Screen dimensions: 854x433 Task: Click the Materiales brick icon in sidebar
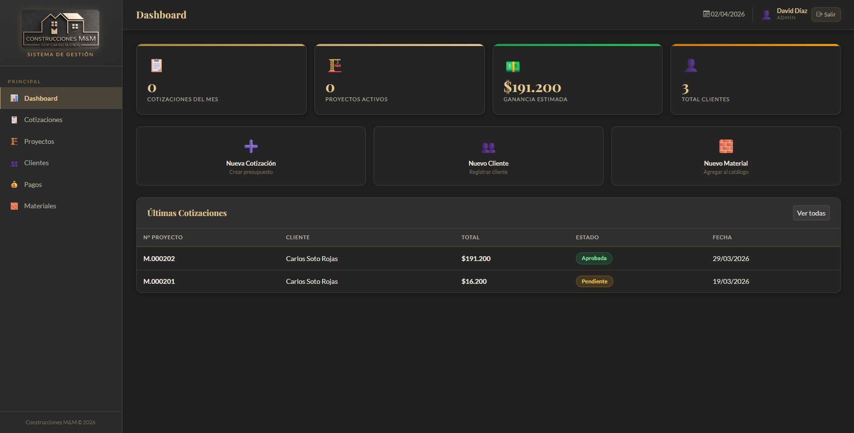pos(15,206)
